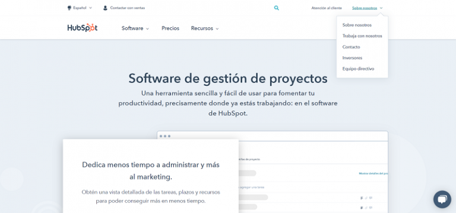
Task: Click Mostrar detalles del proyecto link in preview
Action: coord(373,173)
